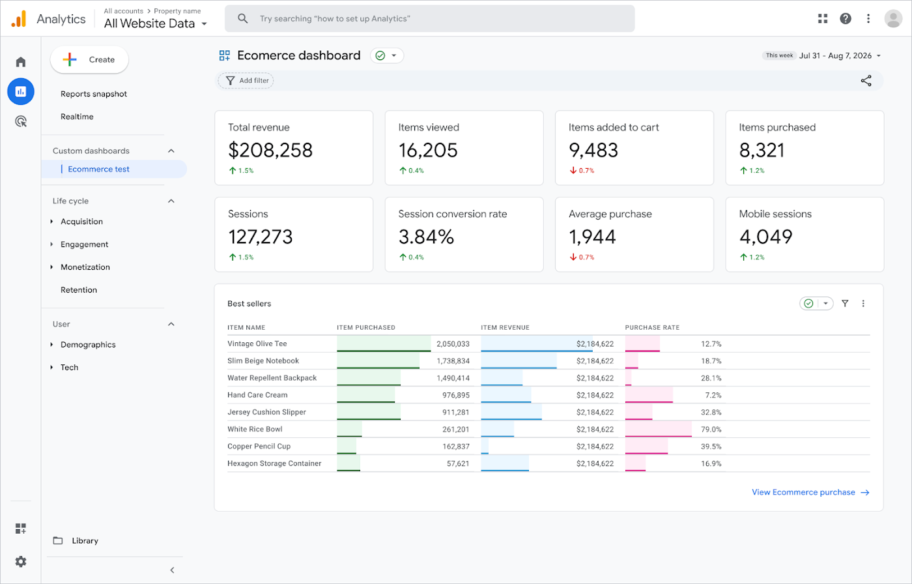
Task: Open the Mobile sessions card
Action: [805, 235]
